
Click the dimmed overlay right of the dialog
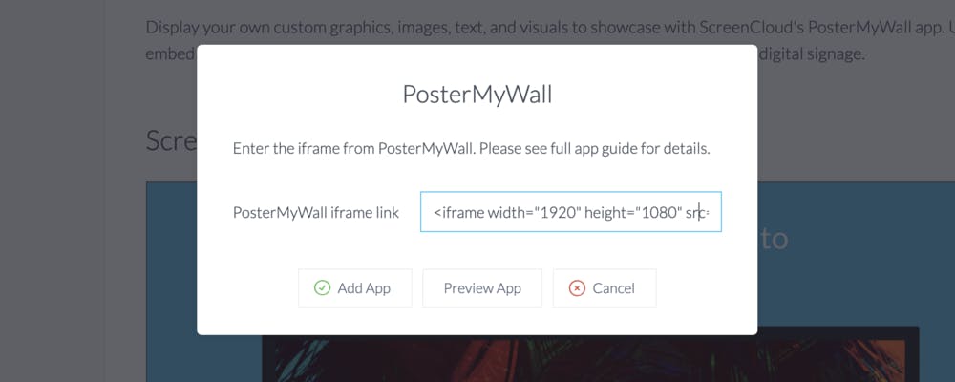856,122
